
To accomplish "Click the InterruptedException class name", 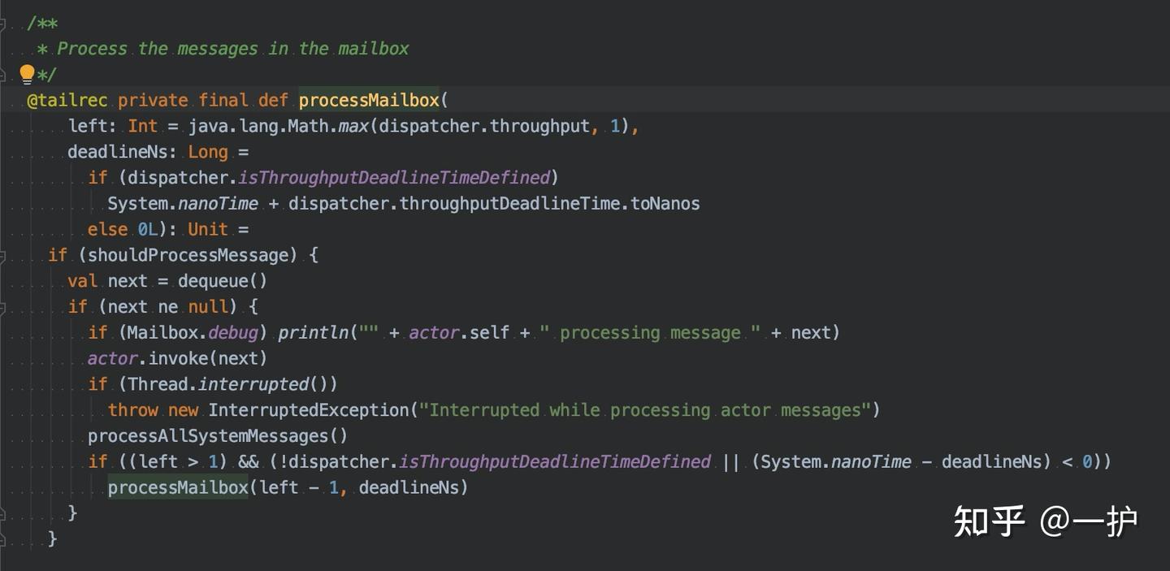I will 309,410.
